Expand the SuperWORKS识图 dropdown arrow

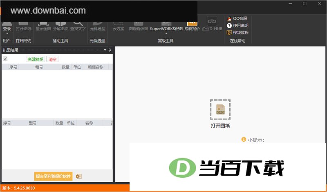pyautogui.click(x=166, y=34)
